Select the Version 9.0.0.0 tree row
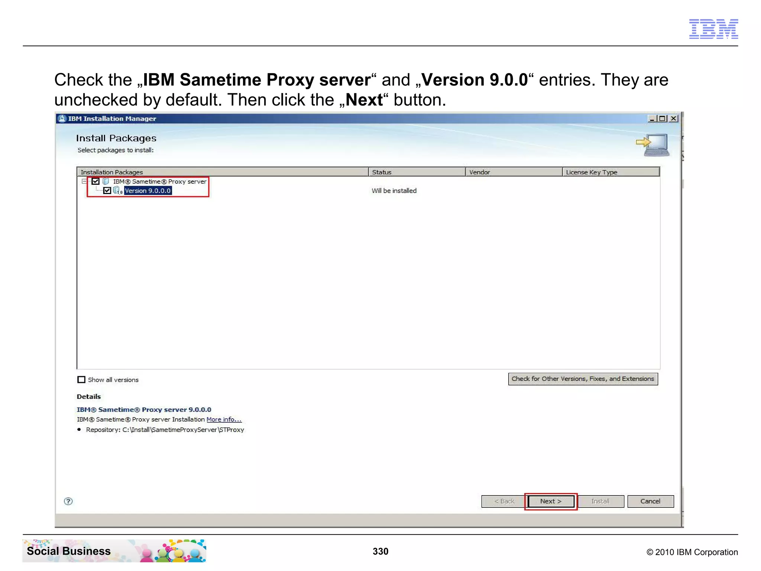Viewport: 761px width, 571px height. coord(148,191)
